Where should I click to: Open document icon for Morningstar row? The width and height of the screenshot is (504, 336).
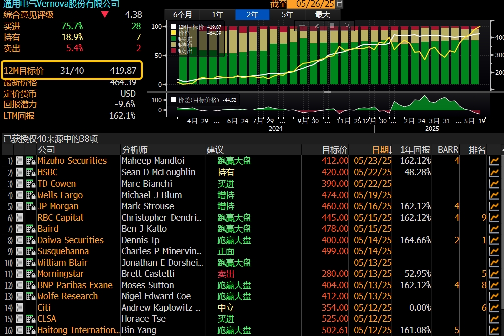[20, 274]
